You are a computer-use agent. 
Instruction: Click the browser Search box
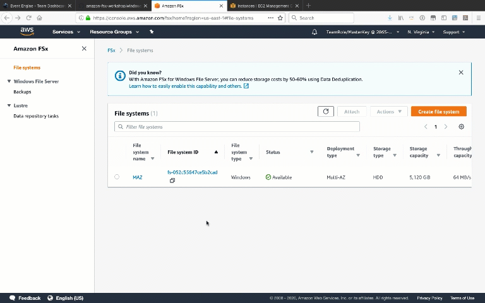(x=321, y=18)
